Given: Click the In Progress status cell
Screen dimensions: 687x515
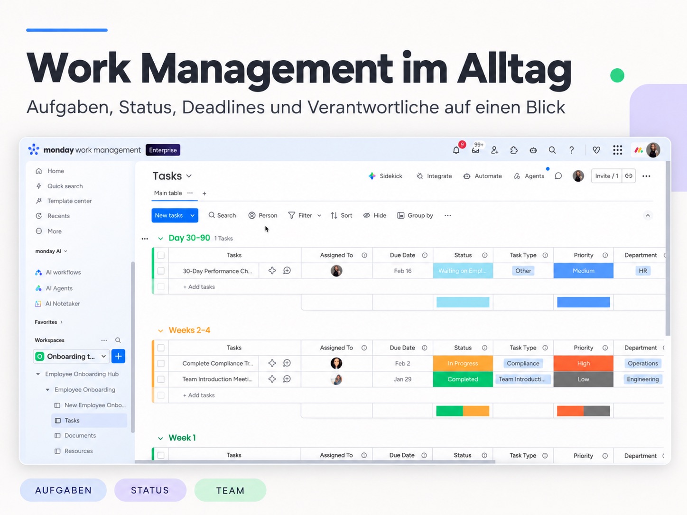Looking at the screenshot, I should (463, 363).
